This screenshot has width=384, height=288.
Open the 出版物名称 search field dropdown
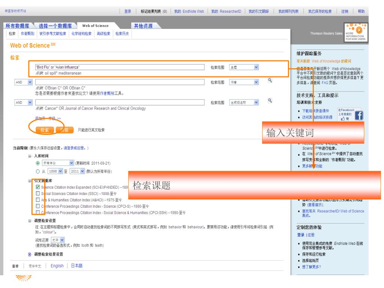pos(244,102)
